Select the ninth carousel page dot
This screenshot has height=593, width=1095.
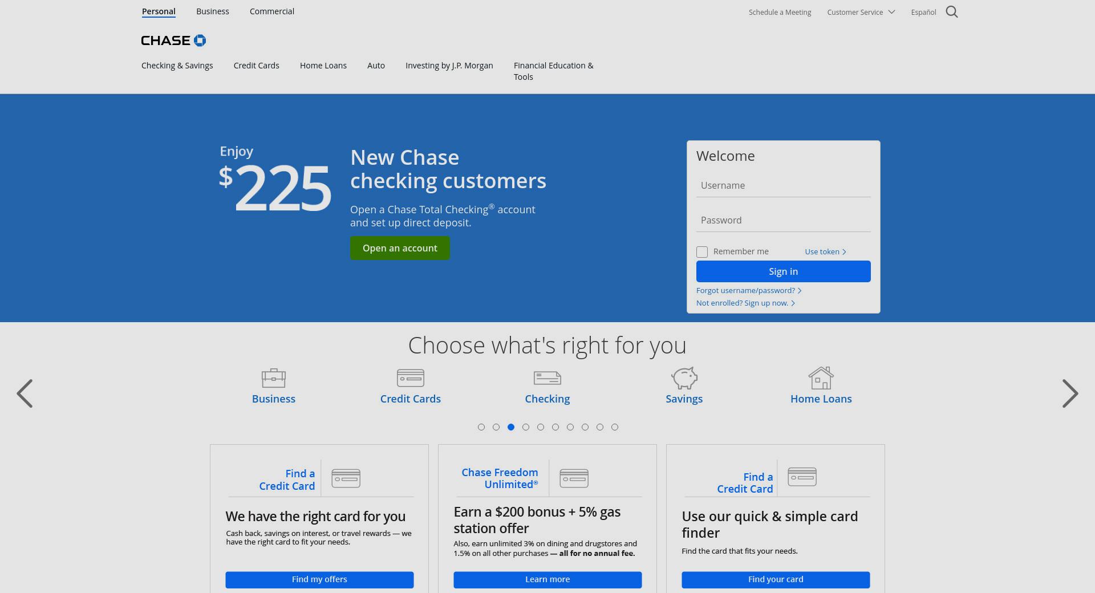(x=600, y=427)
